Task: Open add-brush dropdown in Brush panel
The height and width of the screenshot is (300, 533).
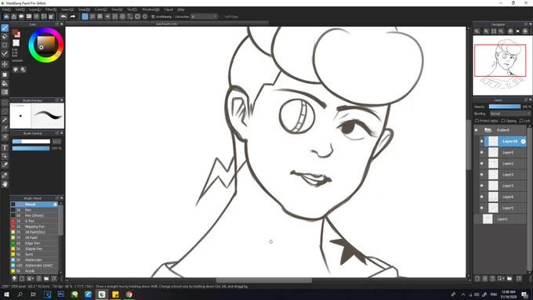Action: coord(30,279)
